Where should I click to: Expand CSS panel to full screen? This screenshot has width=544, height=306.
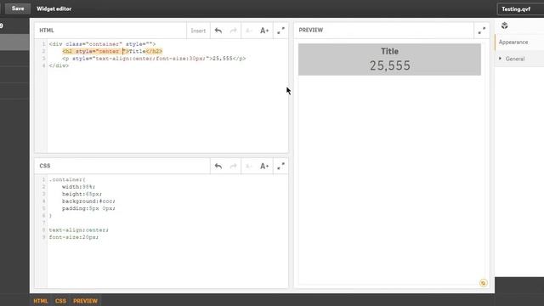pos(280,167)
